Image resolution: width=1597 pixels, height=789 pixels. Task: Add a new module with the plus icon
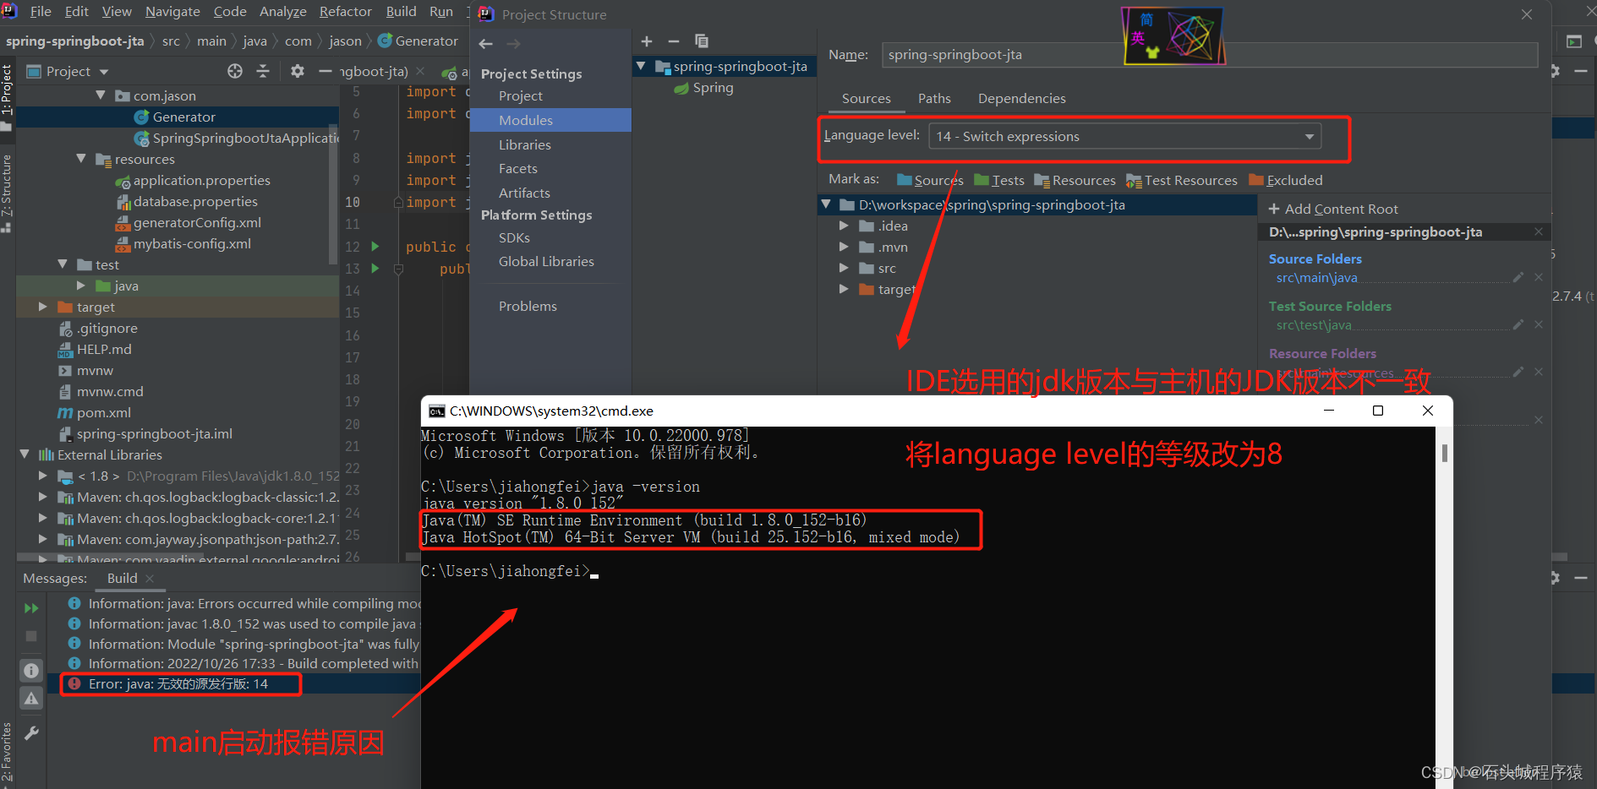coord(646,41)
